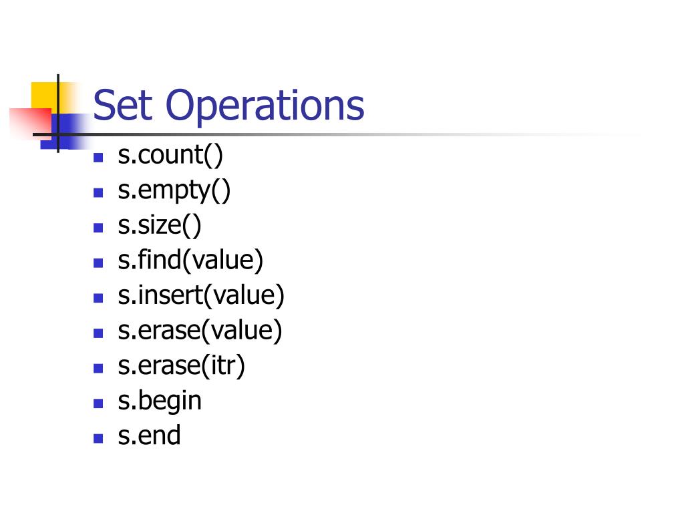The image size is (684, 513).
Task: Click the s.erase(itr) line
Action: pos(182,366)
